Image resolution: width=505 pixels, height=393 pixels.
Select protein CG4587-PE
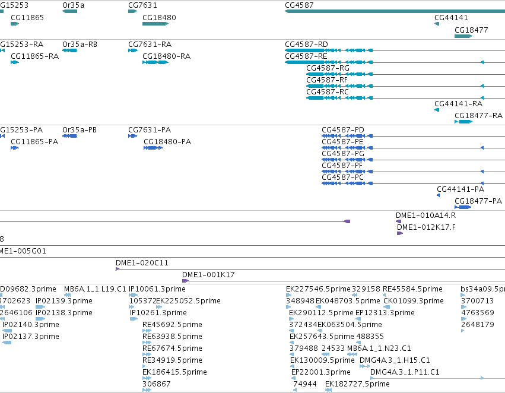pyautogui.click(x=413, y=148)
